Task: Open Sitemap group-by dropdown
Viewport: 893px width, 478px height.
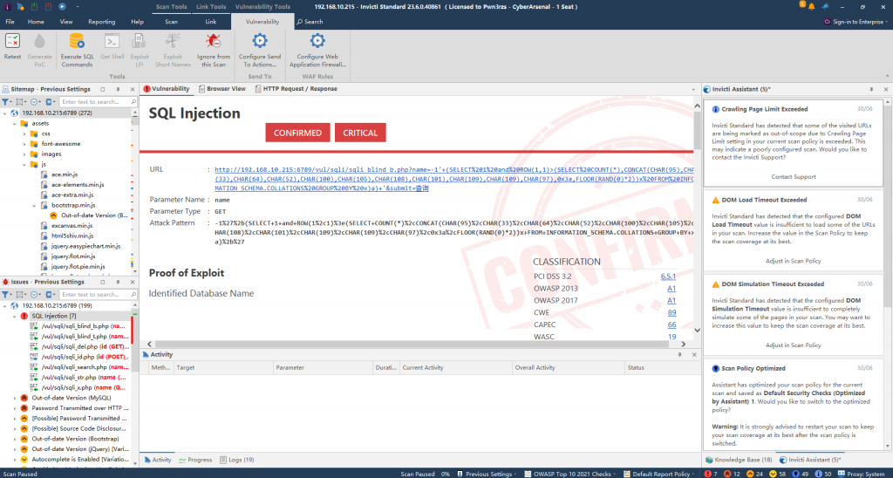Action: [x=21, y=102]
